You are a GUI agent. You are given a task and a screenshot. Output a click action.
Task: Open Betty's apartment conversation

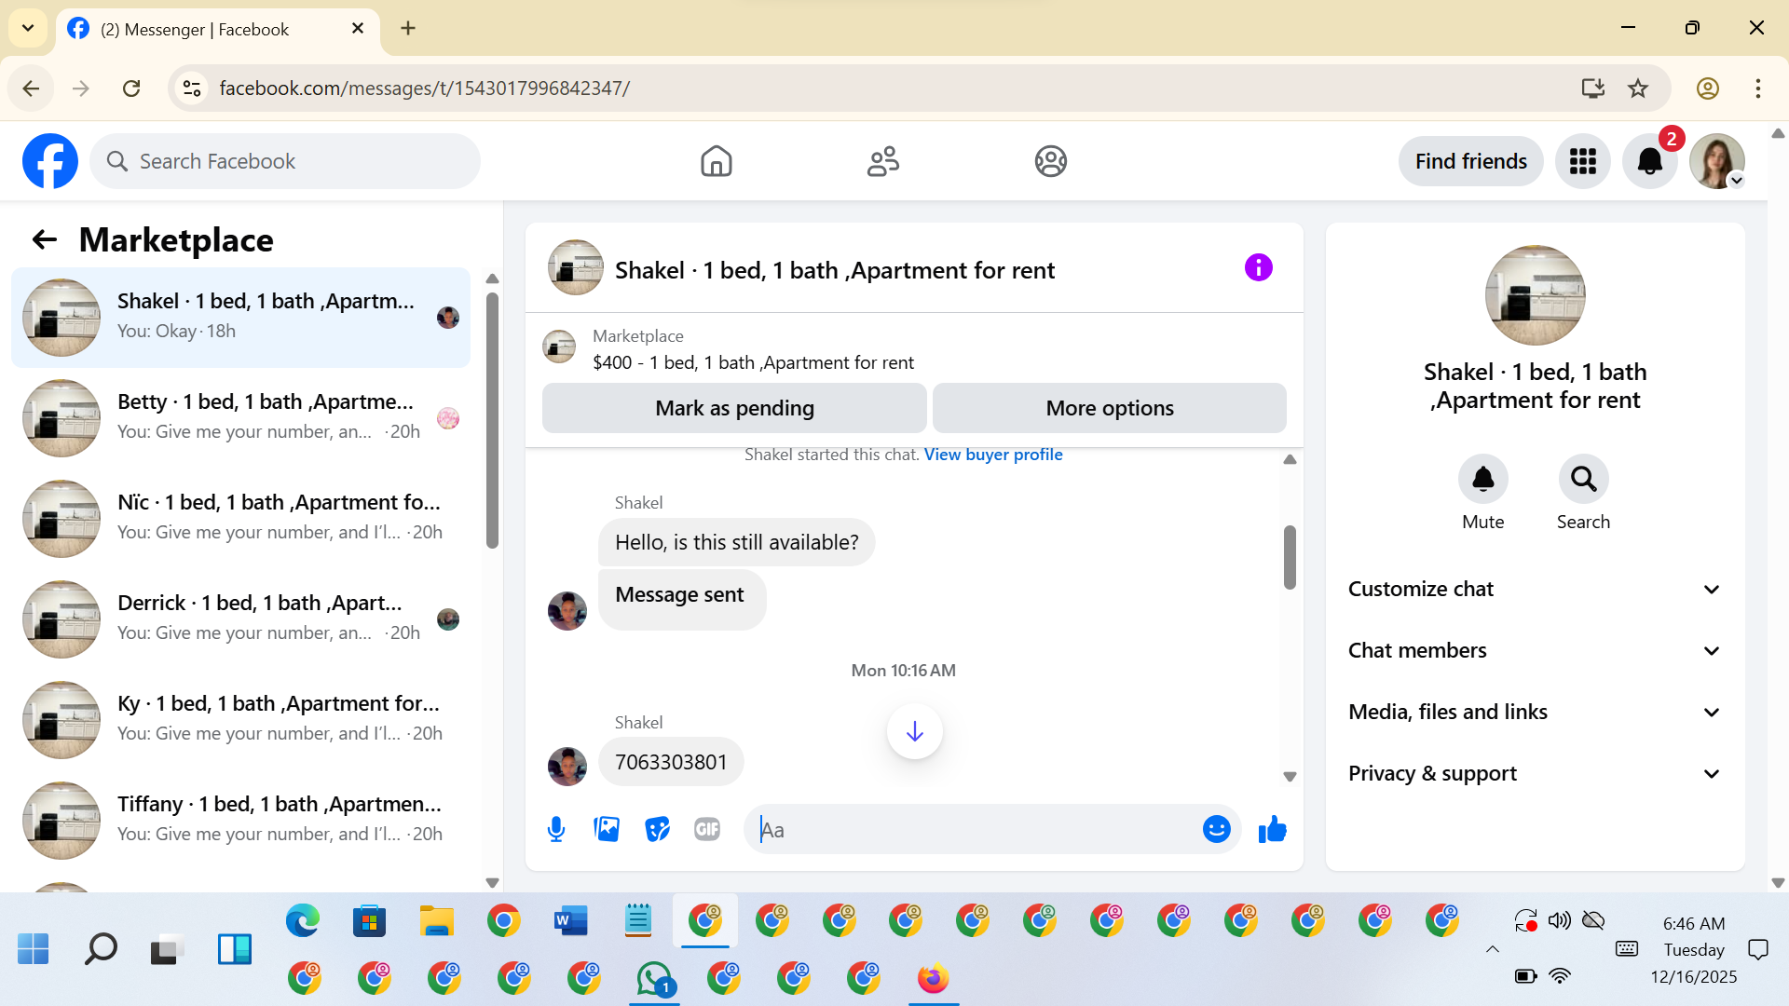pyautogui.click(x=240, y=418)
